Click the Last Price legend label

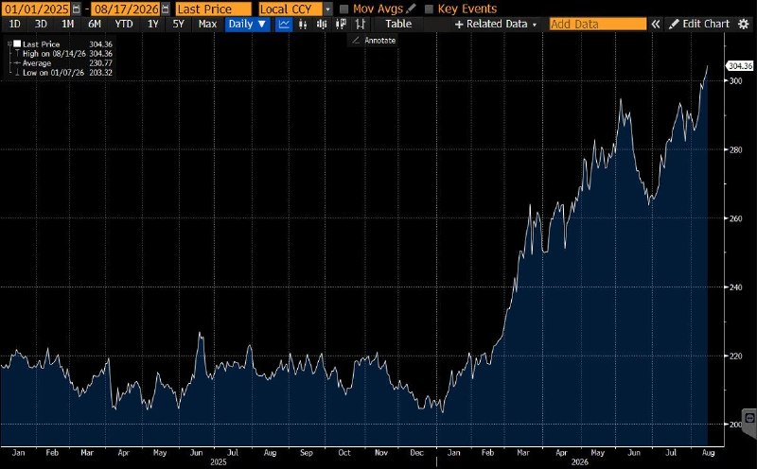(41, 43)
